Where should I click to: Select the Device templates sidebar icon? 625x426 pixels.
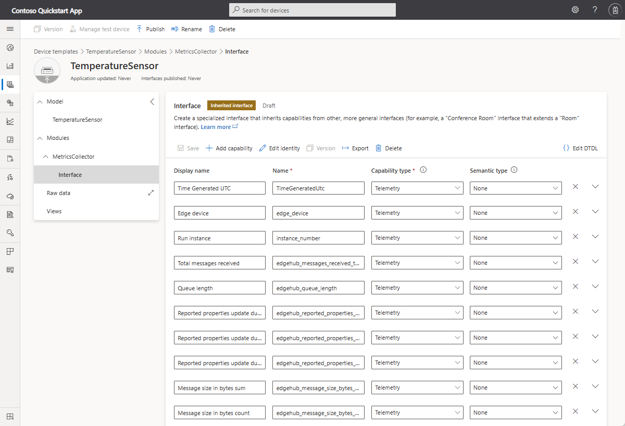(10, 84)
